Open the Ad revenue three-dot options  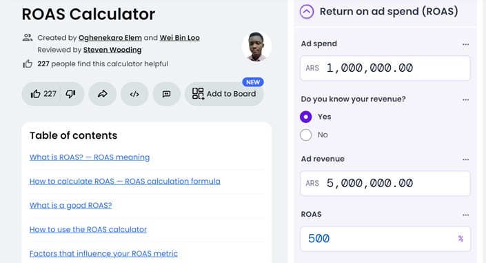coord(465,159)
